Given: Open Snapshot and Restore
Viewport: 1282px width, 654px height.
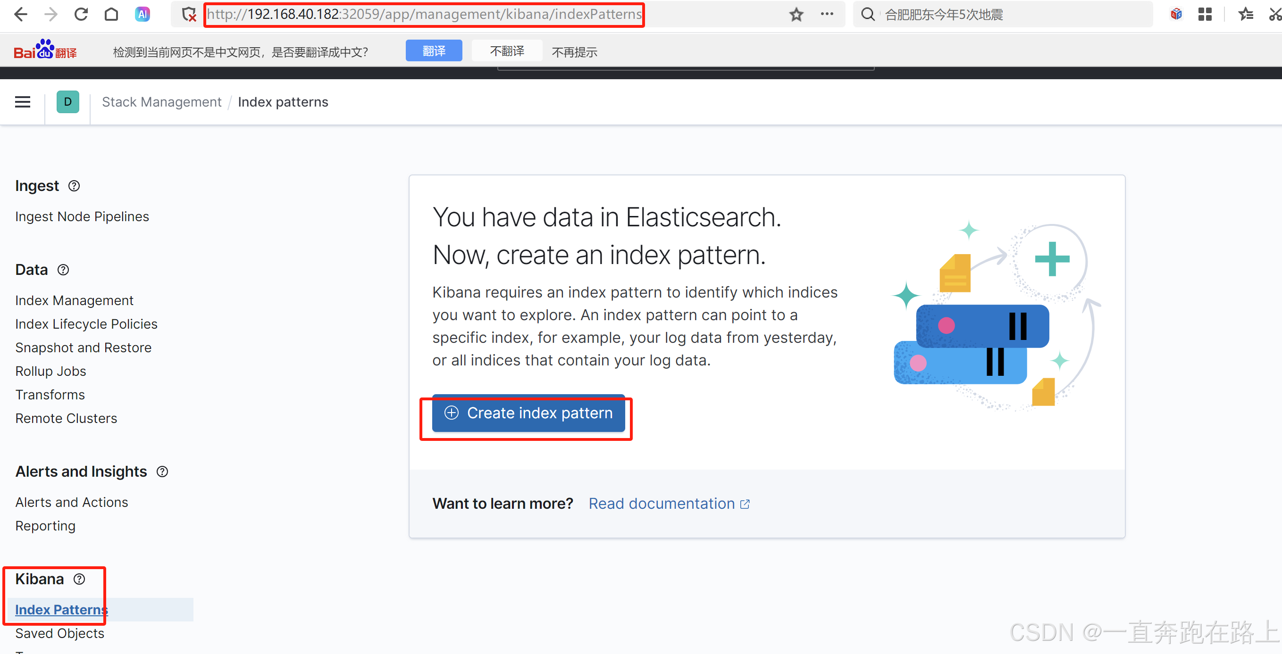Looking at the screenshot, I should click(x=83, y=348).
